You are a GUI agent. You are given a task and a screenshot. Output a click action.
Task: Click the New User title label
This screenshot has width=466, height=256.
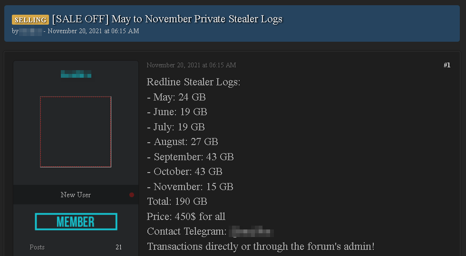point(76,195)
